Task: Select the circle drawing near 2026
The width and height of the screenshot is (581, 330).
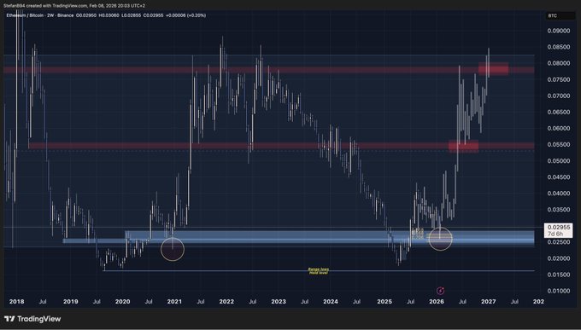Action: click(440, 239)
